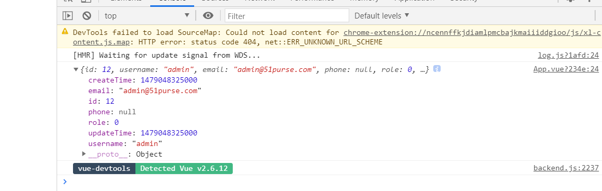This screenshot has width=602, height=191.
Task: Create live expression with the eye icon
Action: click(208, 16)
